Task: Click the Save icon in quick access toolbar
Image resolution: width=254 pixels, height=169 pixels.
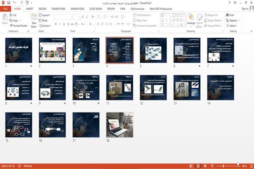Action: (9, 3)
